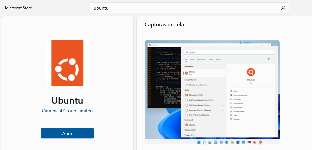Click the Edge icon in the screenshot taskbar
The image size is (312, 150).
(x=227, y=142)
